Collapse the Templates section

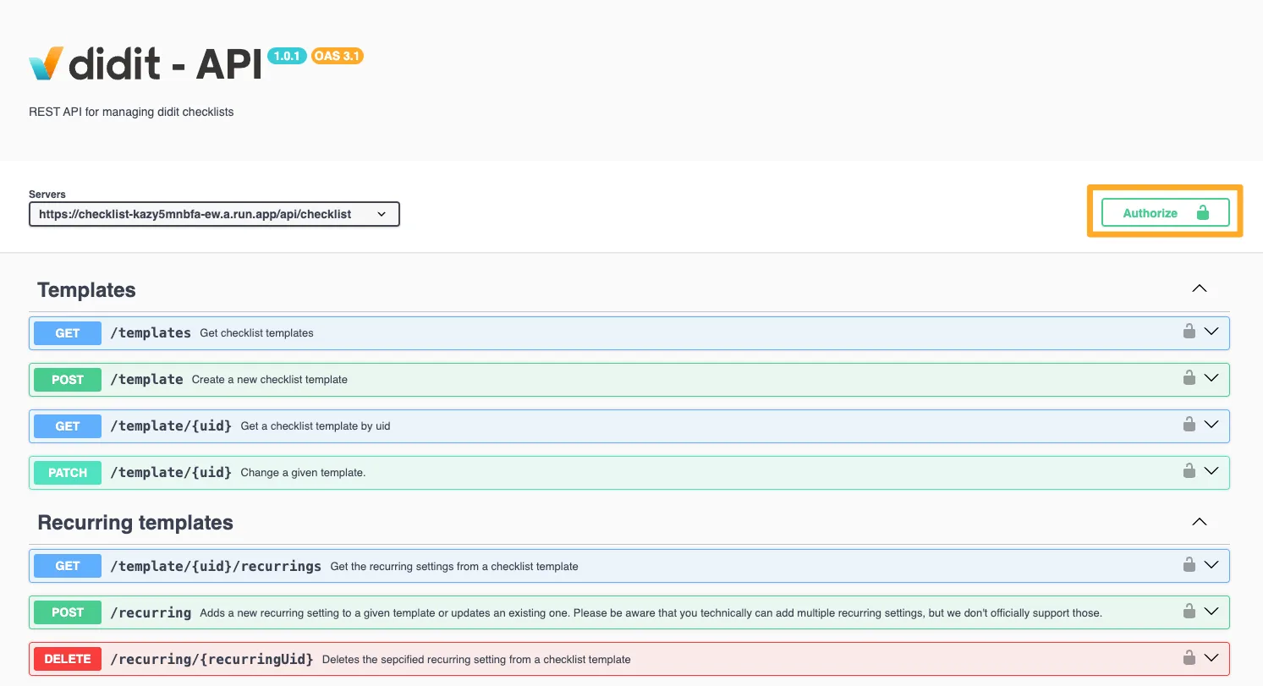pyautogui.click(x=1199, y=288)
